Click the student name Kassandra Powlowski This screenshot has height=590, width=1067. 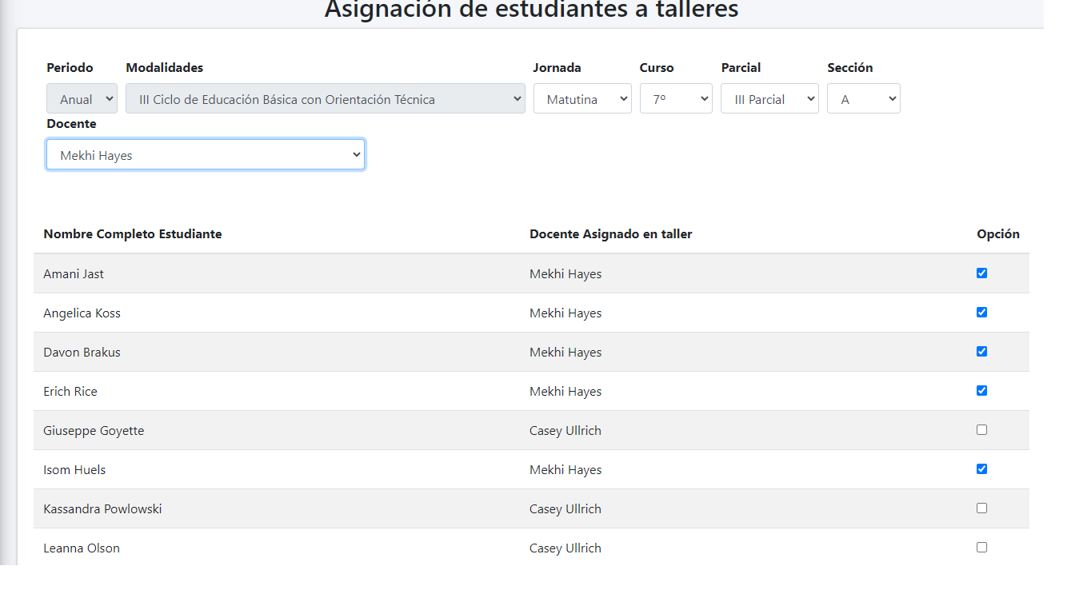click(102, 509)
